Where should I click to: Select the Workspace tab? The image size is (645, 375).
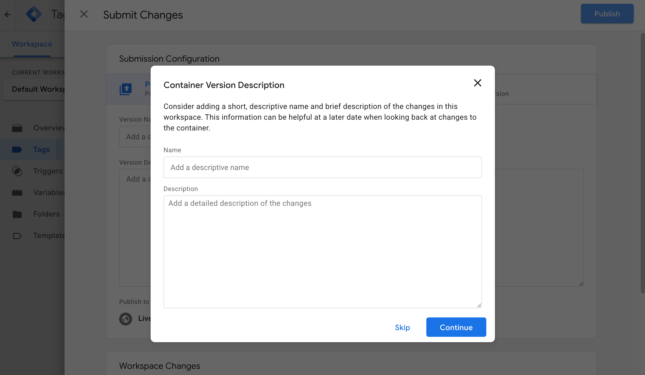32,44
